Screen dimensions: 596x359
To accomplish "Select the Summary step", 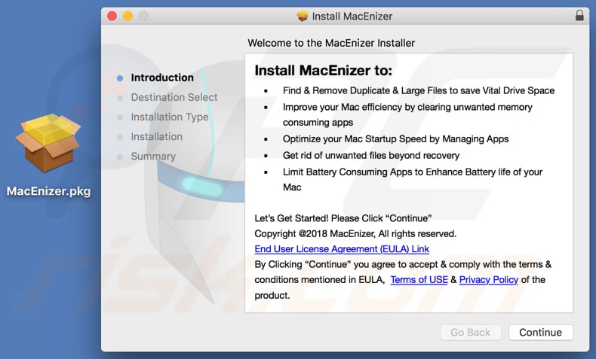I will coord(153,157).
